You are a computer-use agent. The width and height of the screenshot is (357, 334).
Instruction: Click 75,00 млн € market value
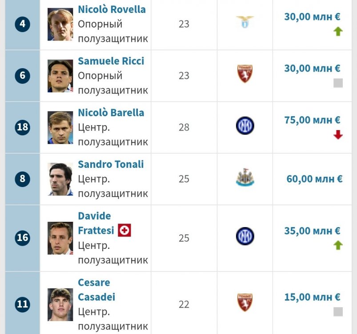(312, 120)
